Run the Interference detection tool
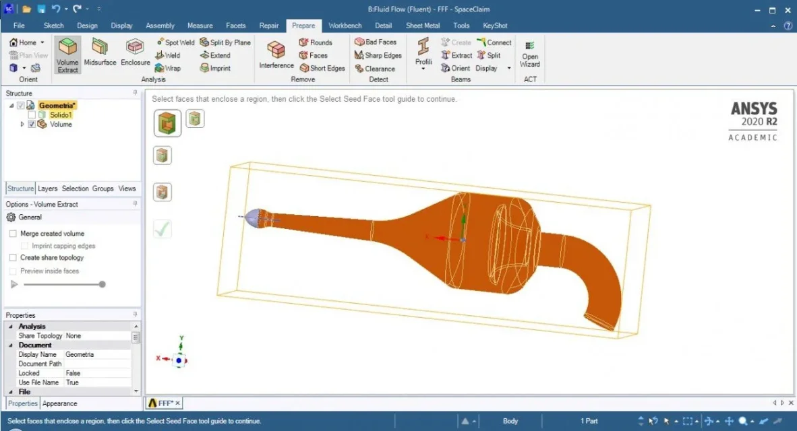Screen dimensions: 797x431 click(x=276, y=54)
